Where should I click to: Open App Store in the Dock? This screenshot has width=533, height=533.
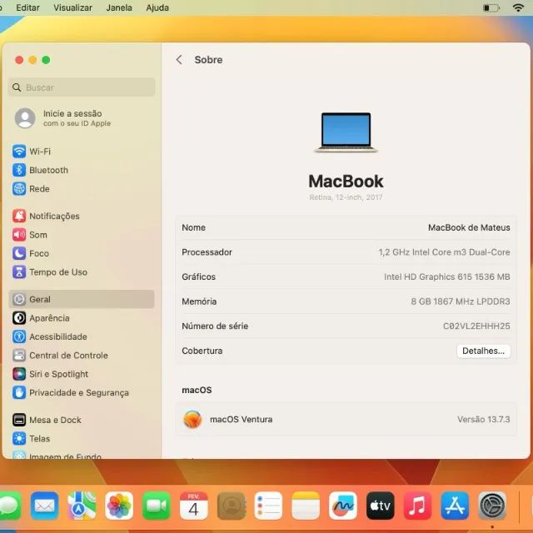(456, 506)
